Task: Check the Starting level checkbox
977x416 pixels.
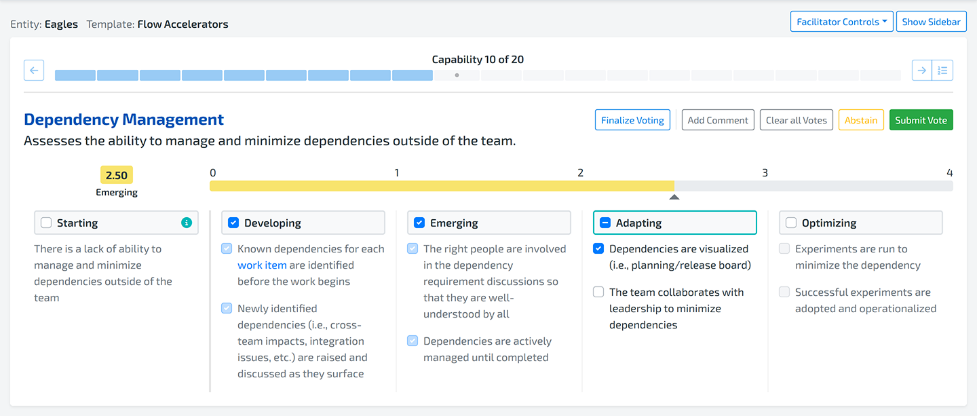Action: click(46, 223)
